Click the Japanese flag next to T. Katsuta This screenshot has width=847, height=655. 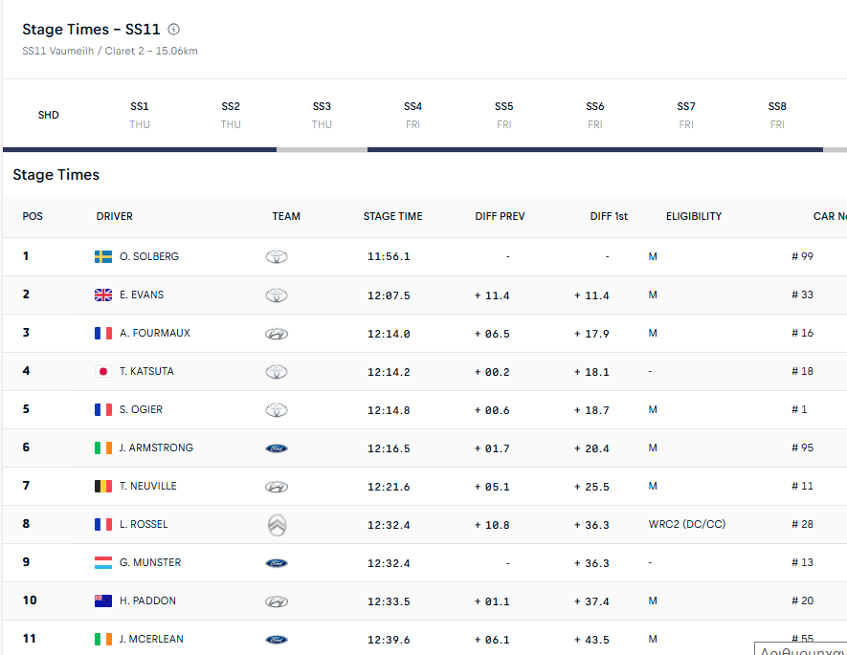103,371
